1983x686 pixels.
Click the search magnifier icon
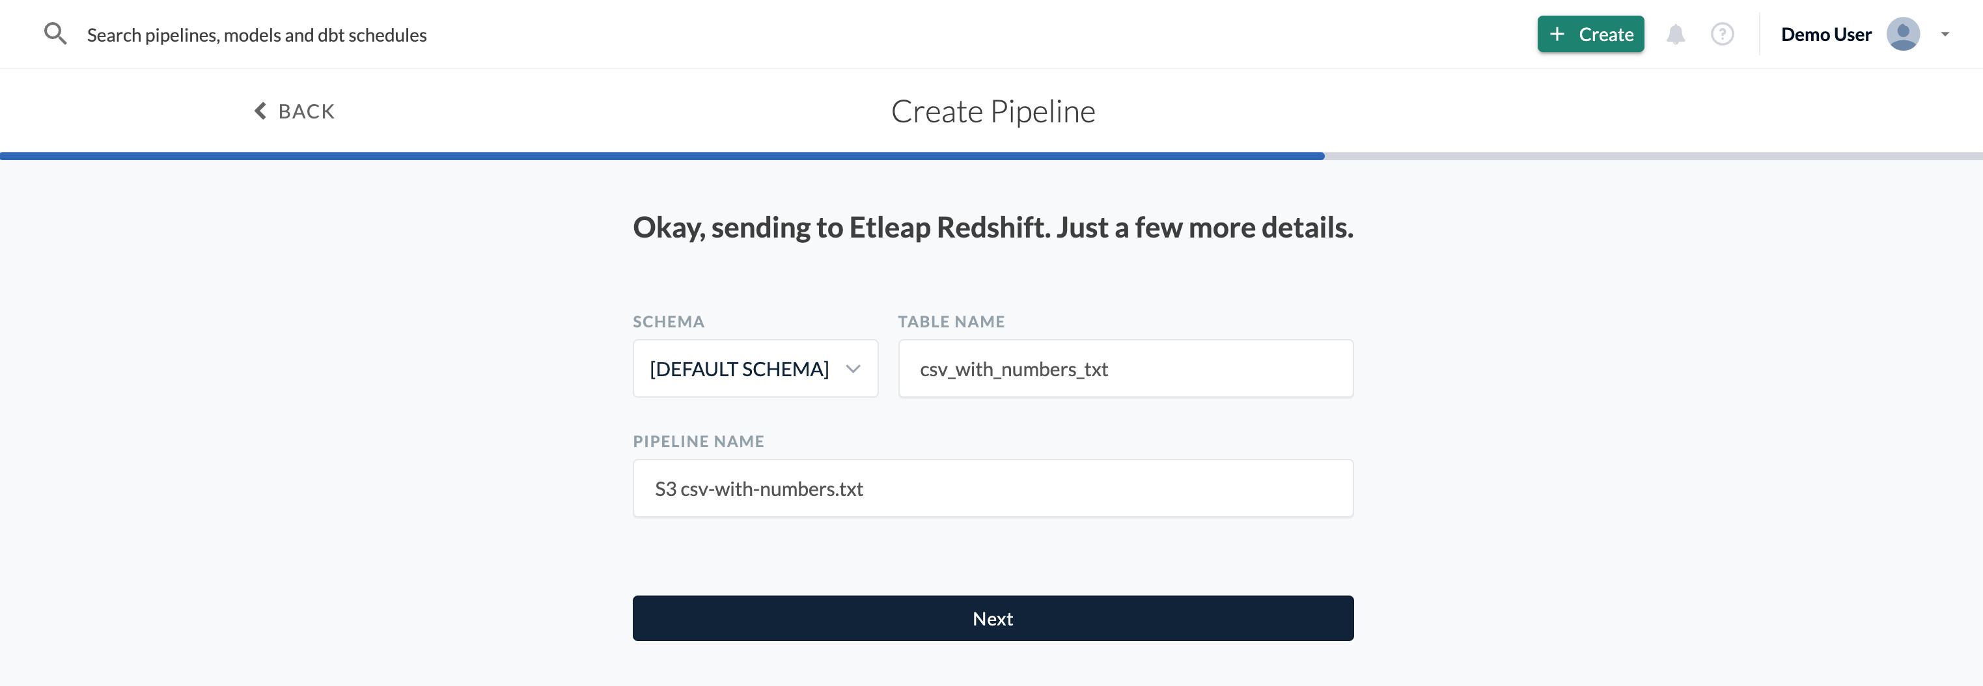coord(55,34)
